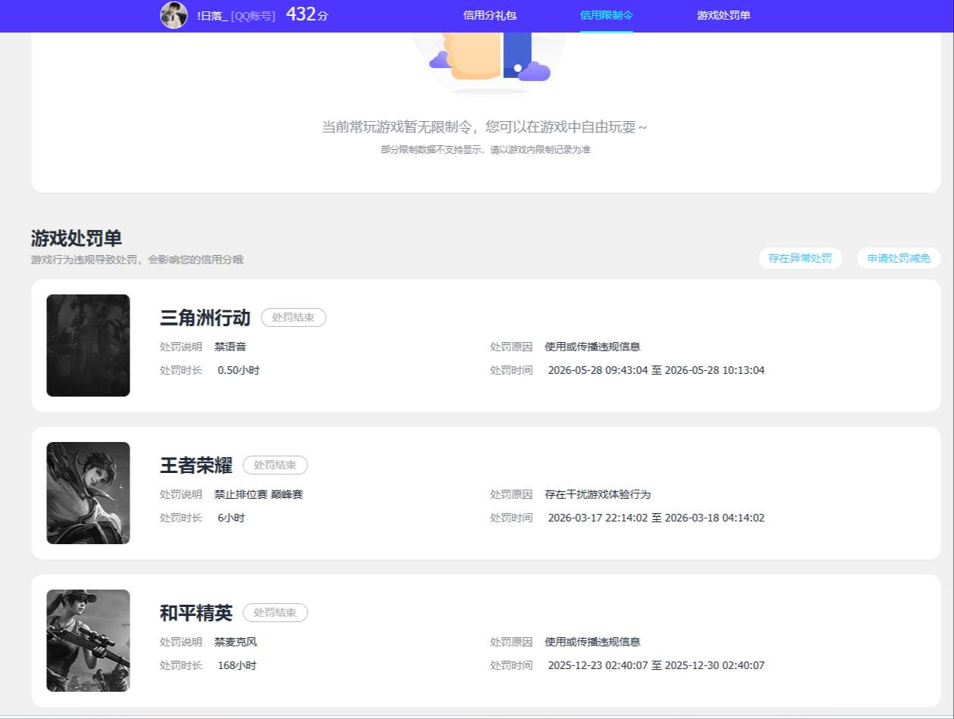Click 使用或传播违规信息 reason for 和平精英
The width and height of the screenshot is (954, 719).
pos(593,642)
